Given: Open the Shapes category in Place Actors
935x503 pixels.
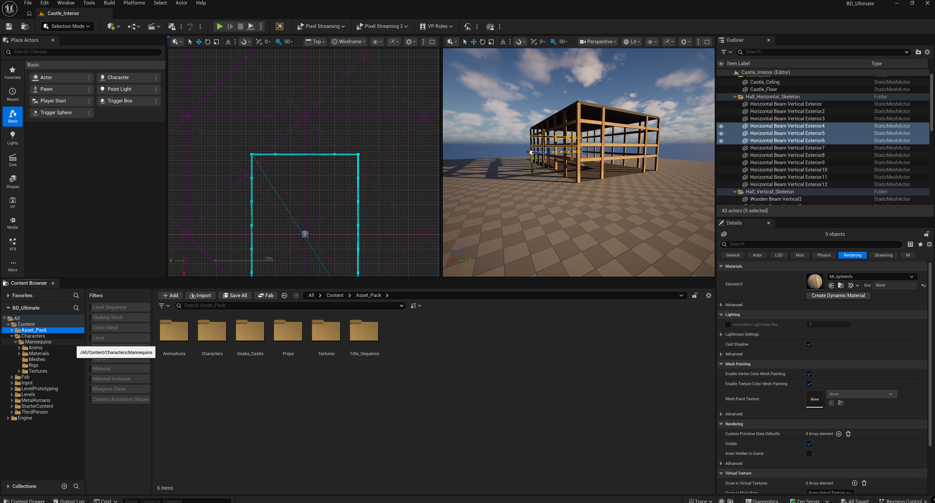Looking at the screenshot, I should (x=13, y=181).
